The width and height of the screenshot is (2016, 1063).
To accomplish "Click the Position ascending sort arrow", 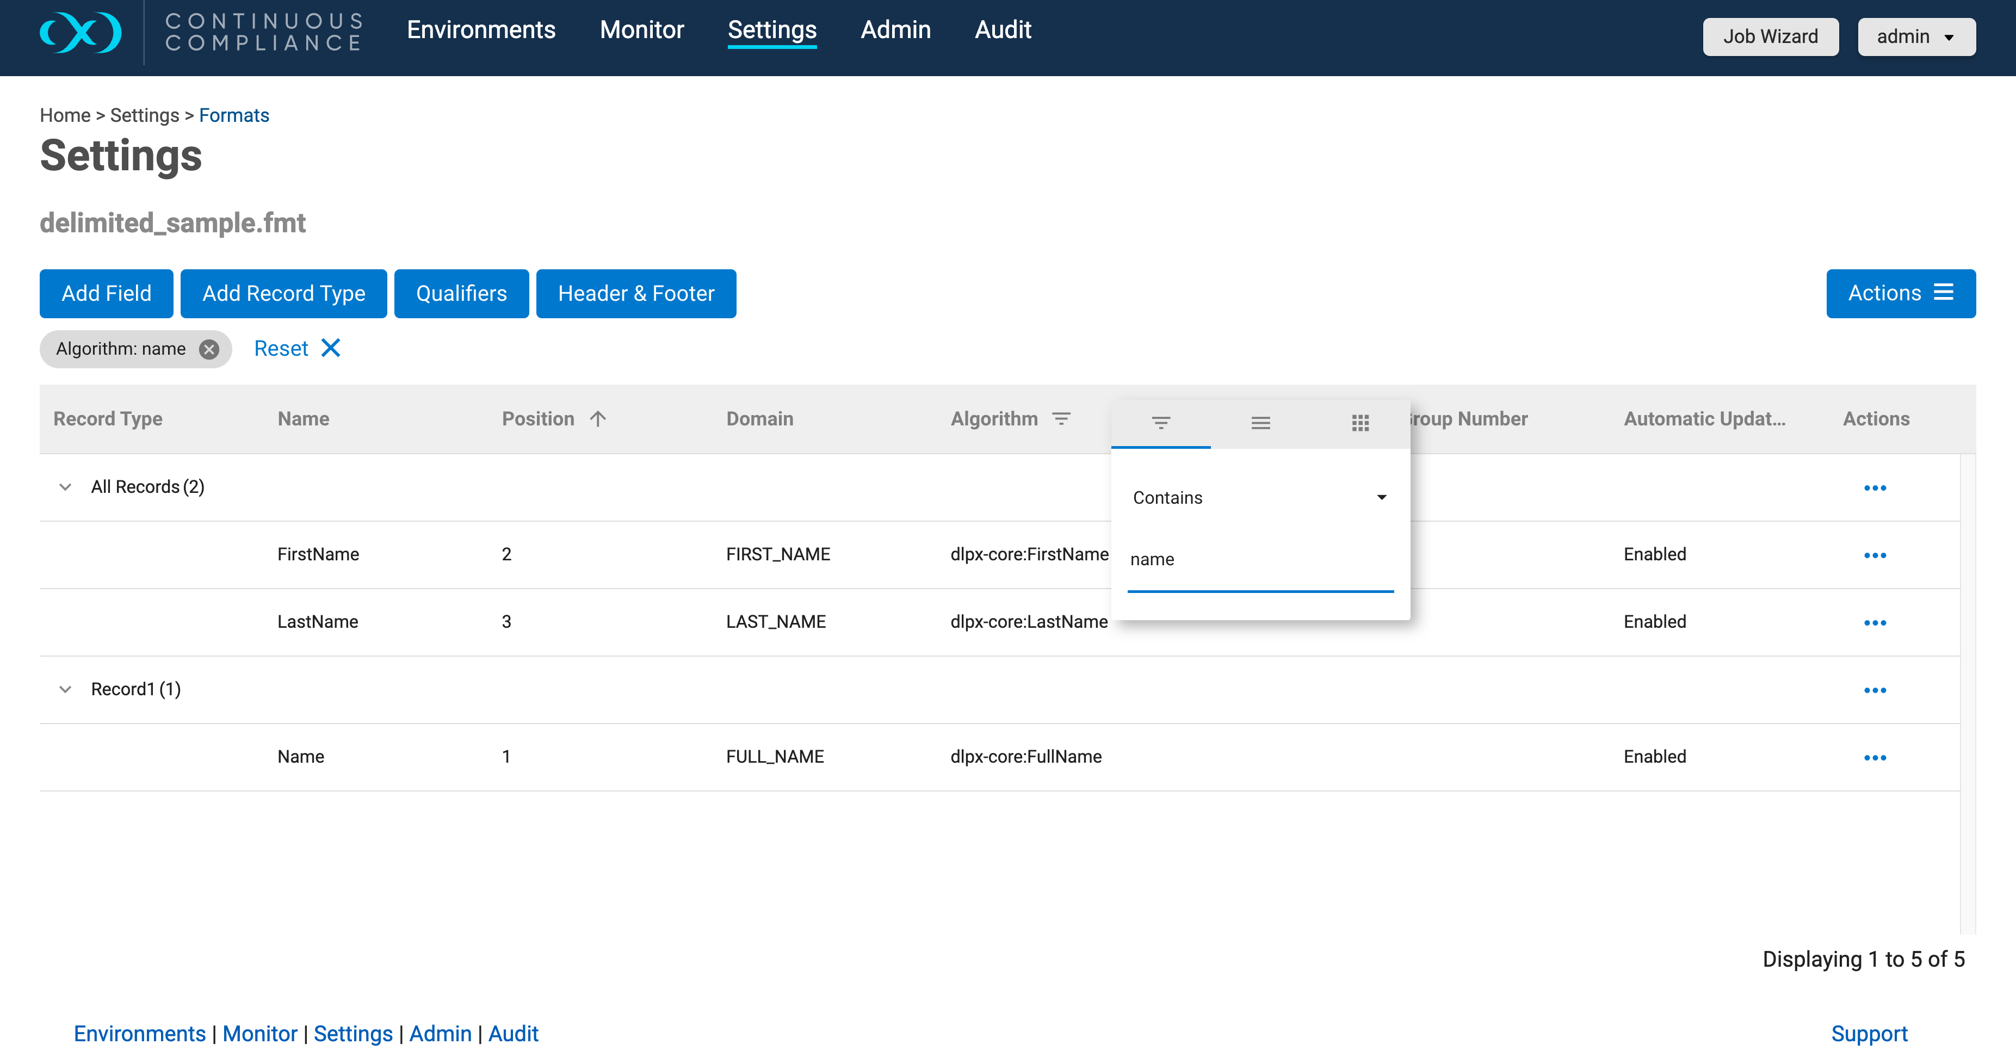I will [598, 419].
